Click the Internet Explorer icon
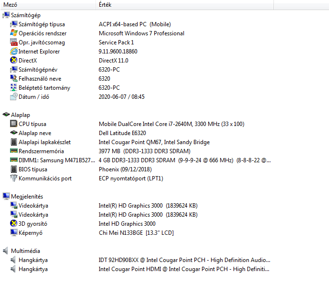The height and width of the screenshot is (283, 329). [14, 51]
